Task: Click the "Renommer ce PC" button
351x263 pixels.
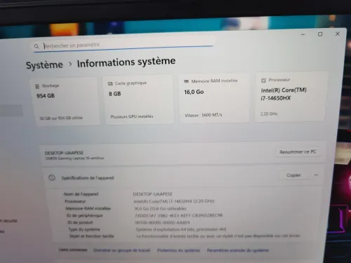Action: pos(298,152)
